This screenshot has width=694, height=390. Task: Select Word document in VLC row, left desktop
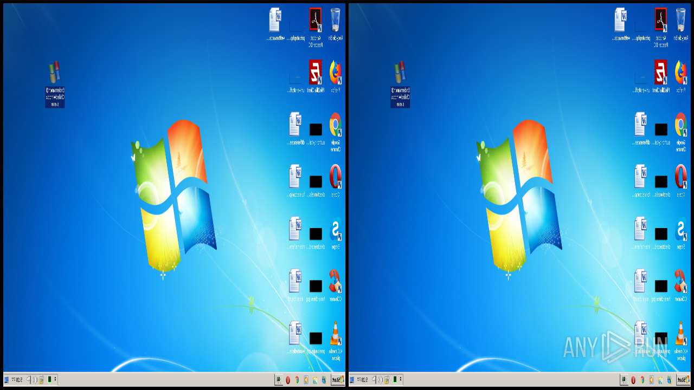[x=295, y=337]
